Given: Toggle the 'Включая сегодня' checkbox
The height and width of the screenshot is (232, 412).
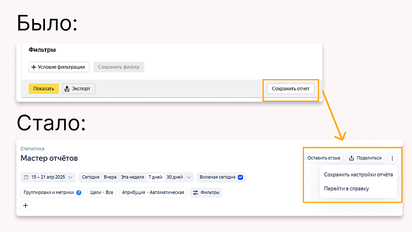Looking at the screenshot, I should (x=240, y=177).
